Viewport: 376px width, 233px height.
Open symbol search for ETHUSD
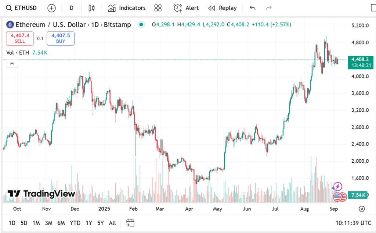click(x=21, y=8)
